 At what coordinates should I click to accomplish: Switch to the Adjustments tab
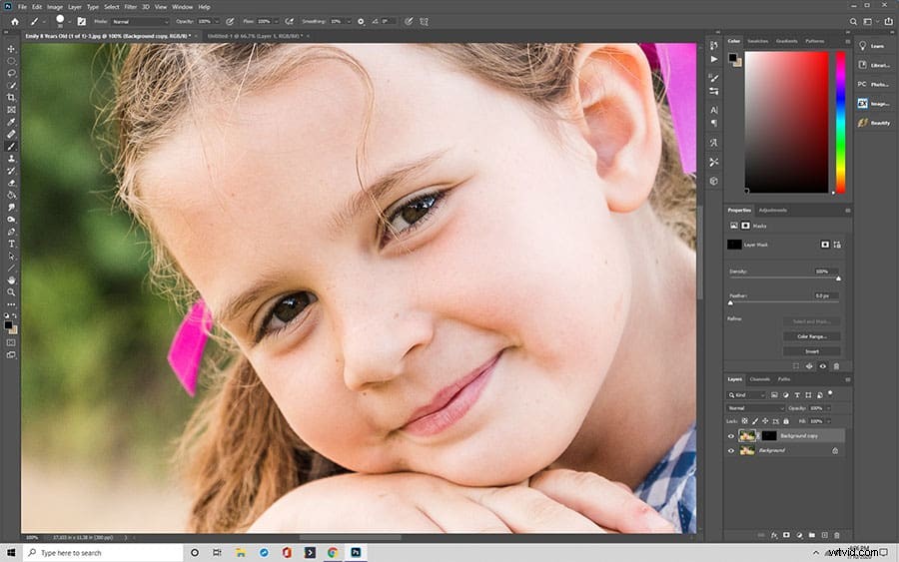(772, 211)
